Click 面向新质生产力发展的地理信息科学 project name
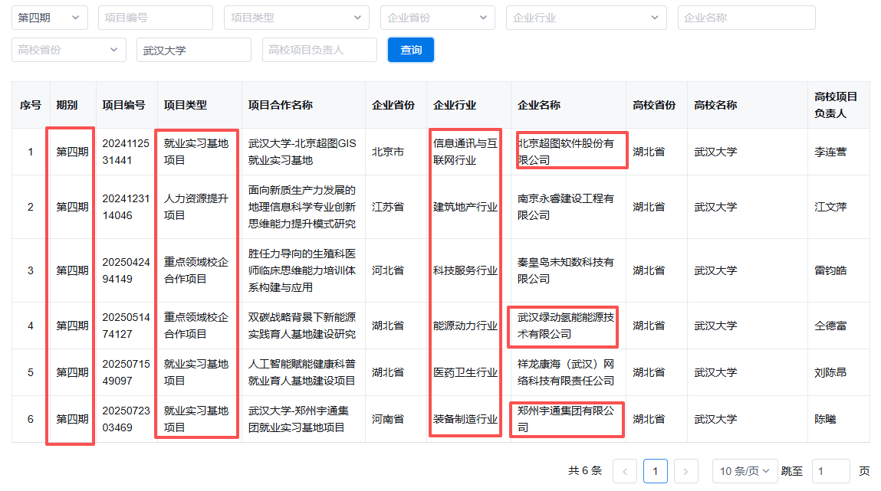 click(302, 207)
